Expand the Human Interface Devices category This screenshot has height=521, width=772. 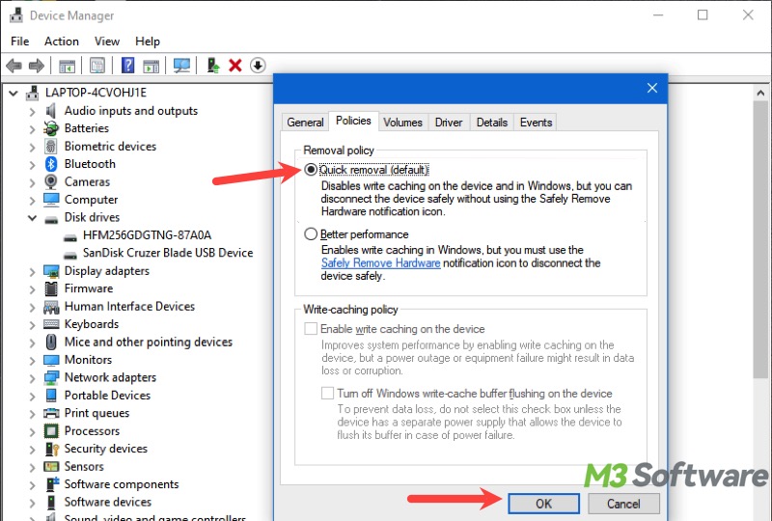coord(33,307)
